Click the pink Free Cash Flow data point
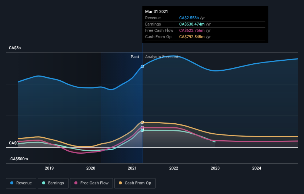This screenshot has width=304, height=194. [x=142, y=127]
